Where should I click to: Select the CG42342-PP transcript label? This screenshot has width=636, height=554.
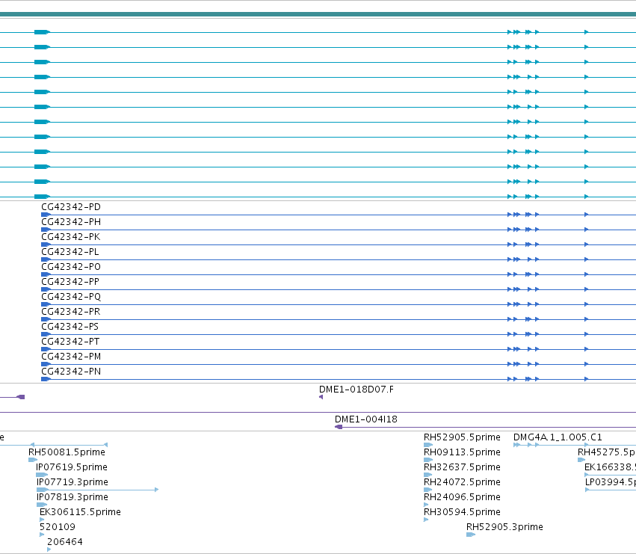pyautogui.click(x=70, y=282)
